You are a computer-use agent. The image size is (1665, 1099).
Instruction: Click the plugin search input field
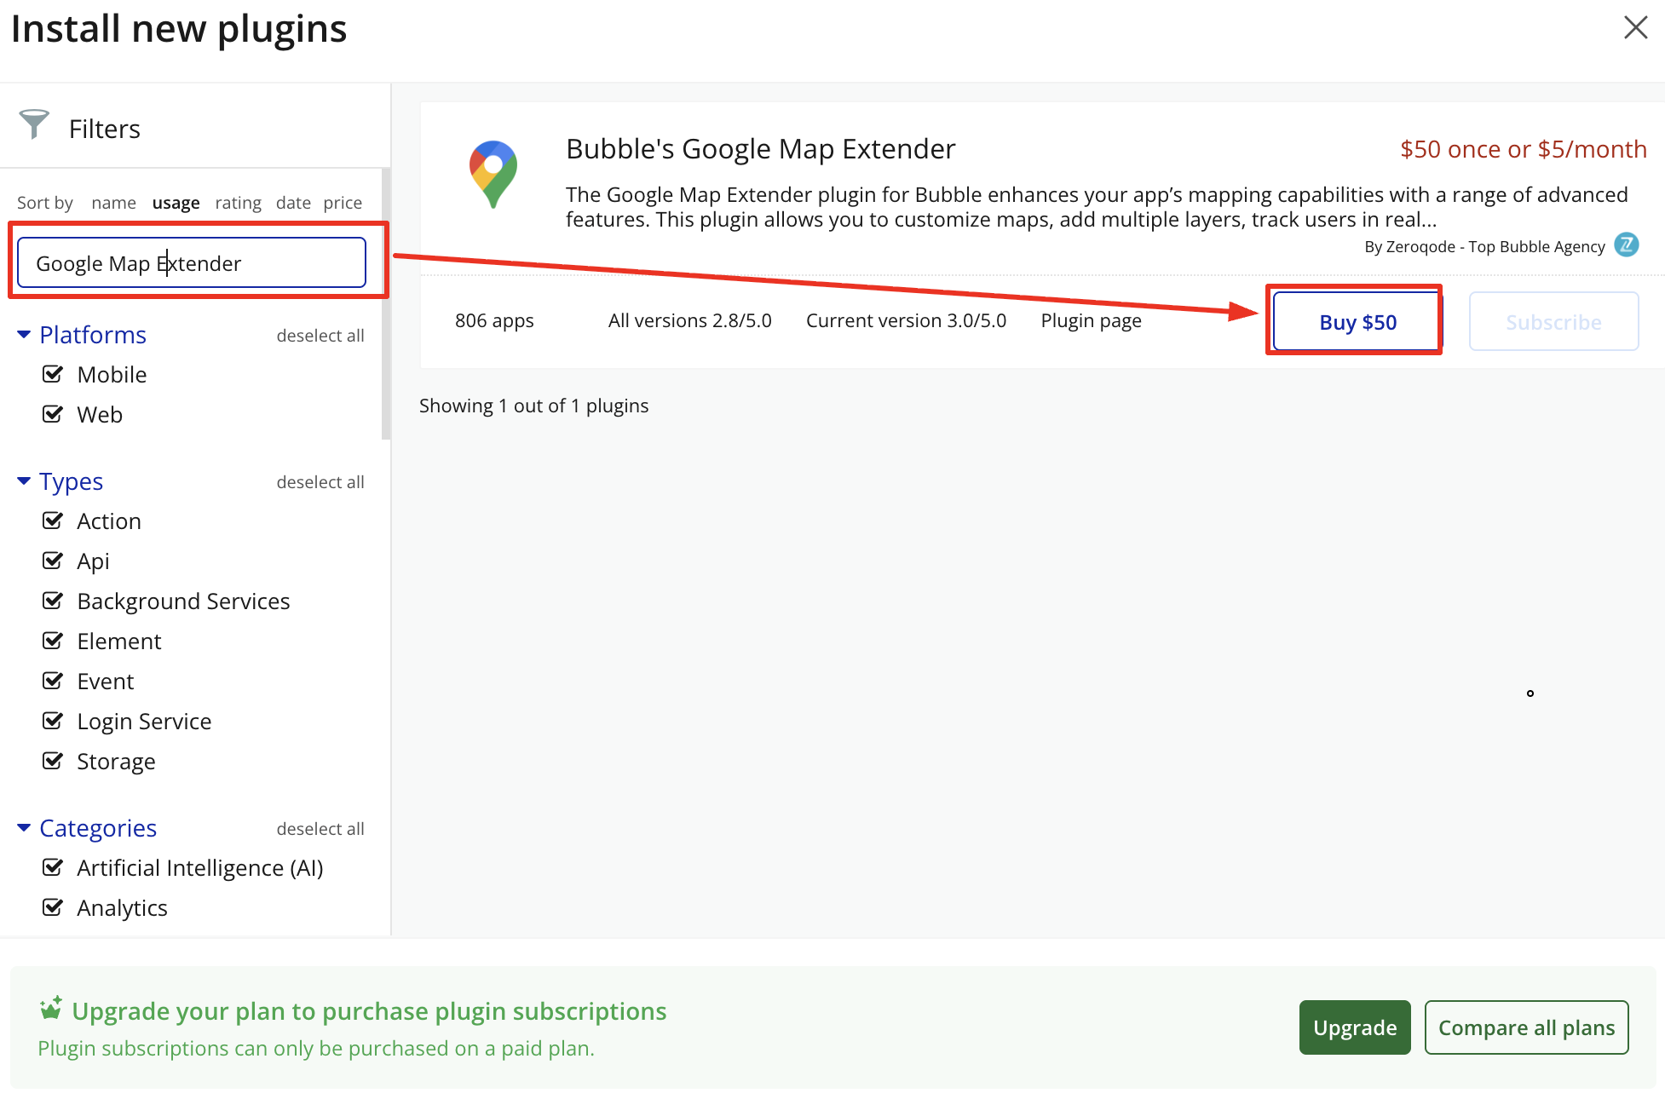pos(192,263)
